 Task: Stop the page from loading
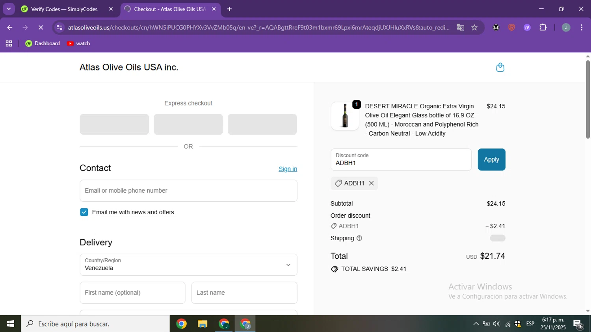(41, 28)
